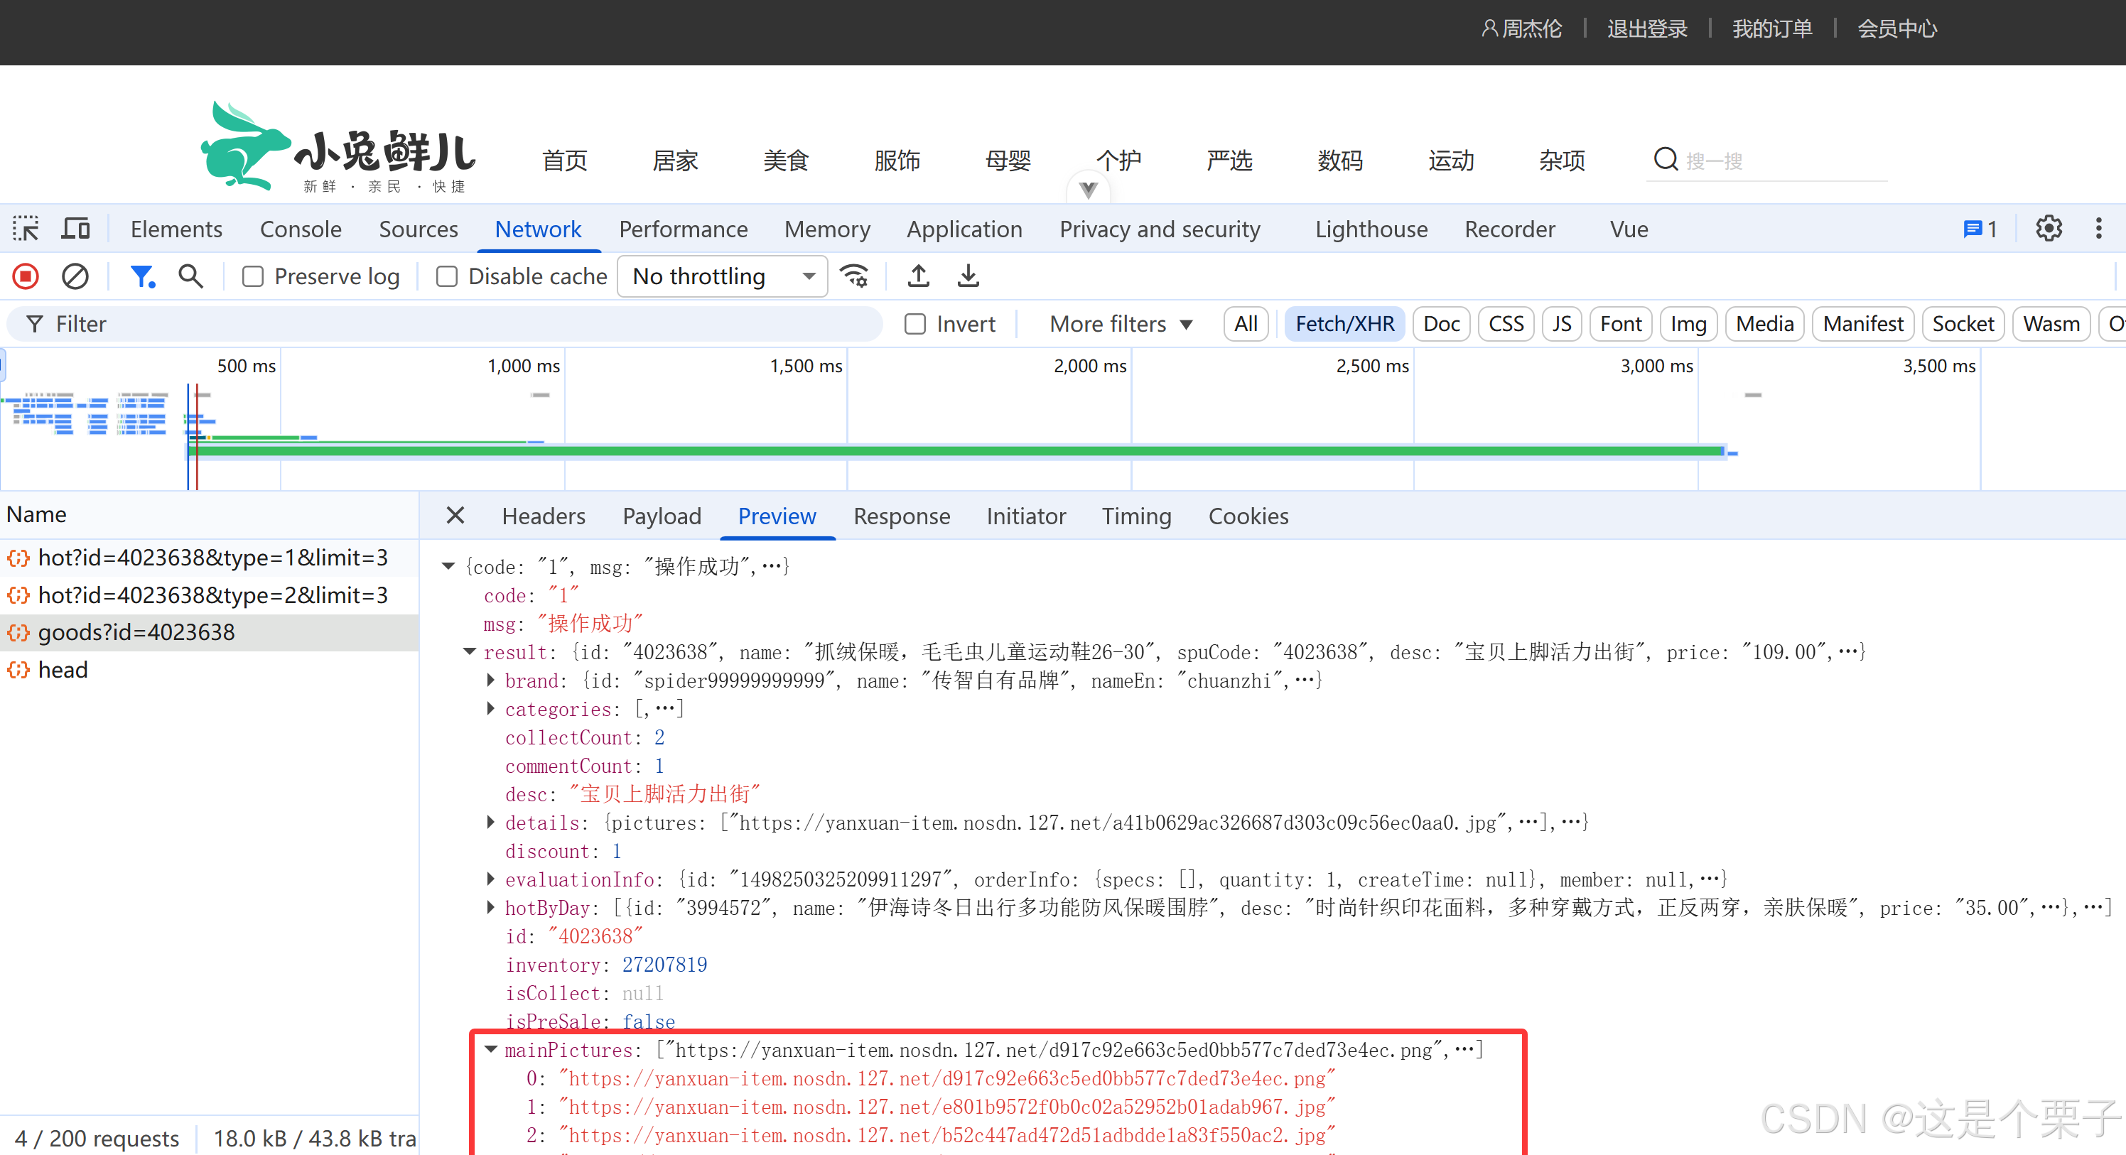Open the More filters dropdown
2126x1155 pixels.
[x=1120, y=324]
